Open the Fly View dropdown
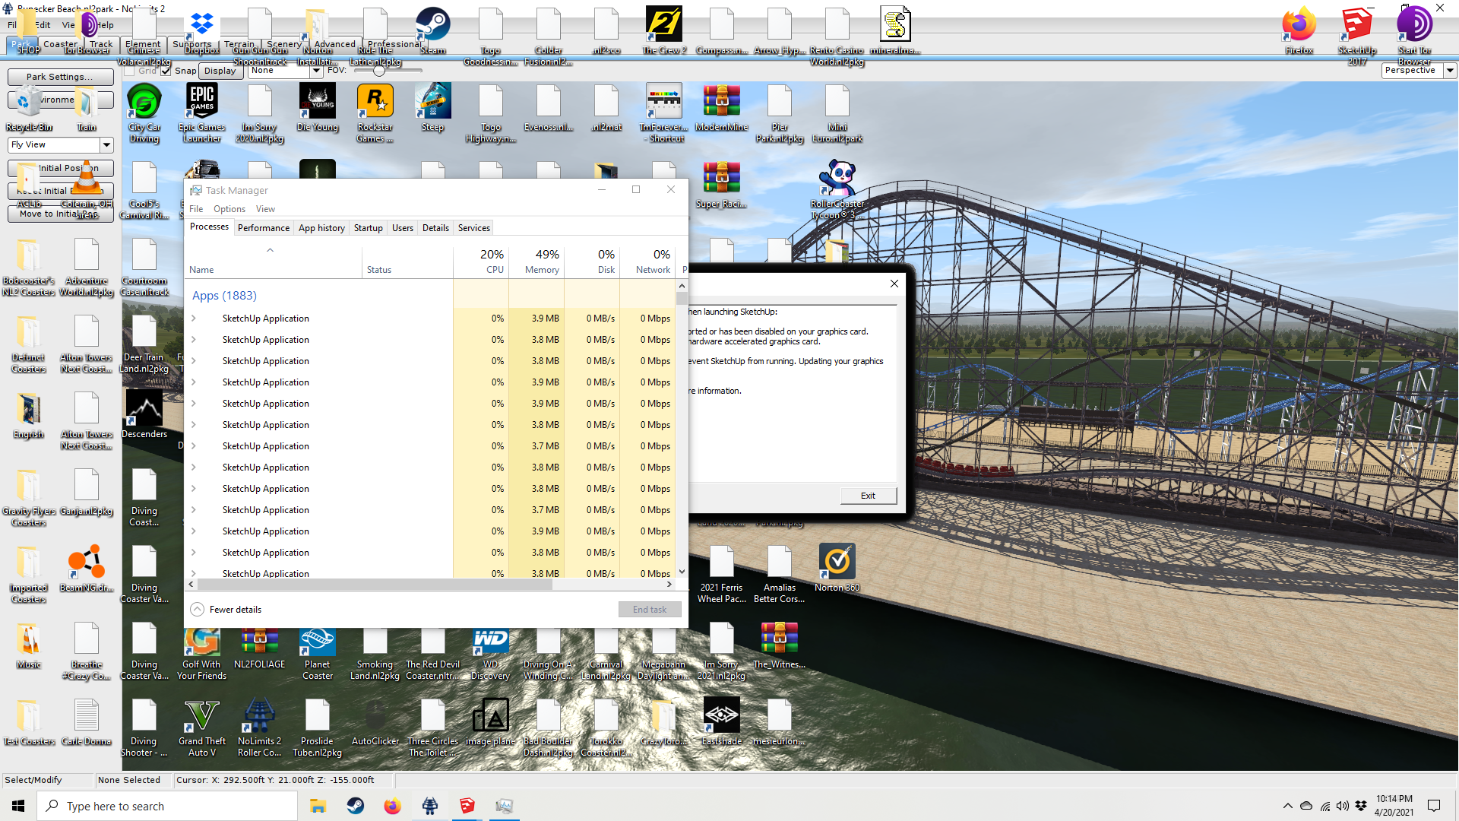 [106, 144]
